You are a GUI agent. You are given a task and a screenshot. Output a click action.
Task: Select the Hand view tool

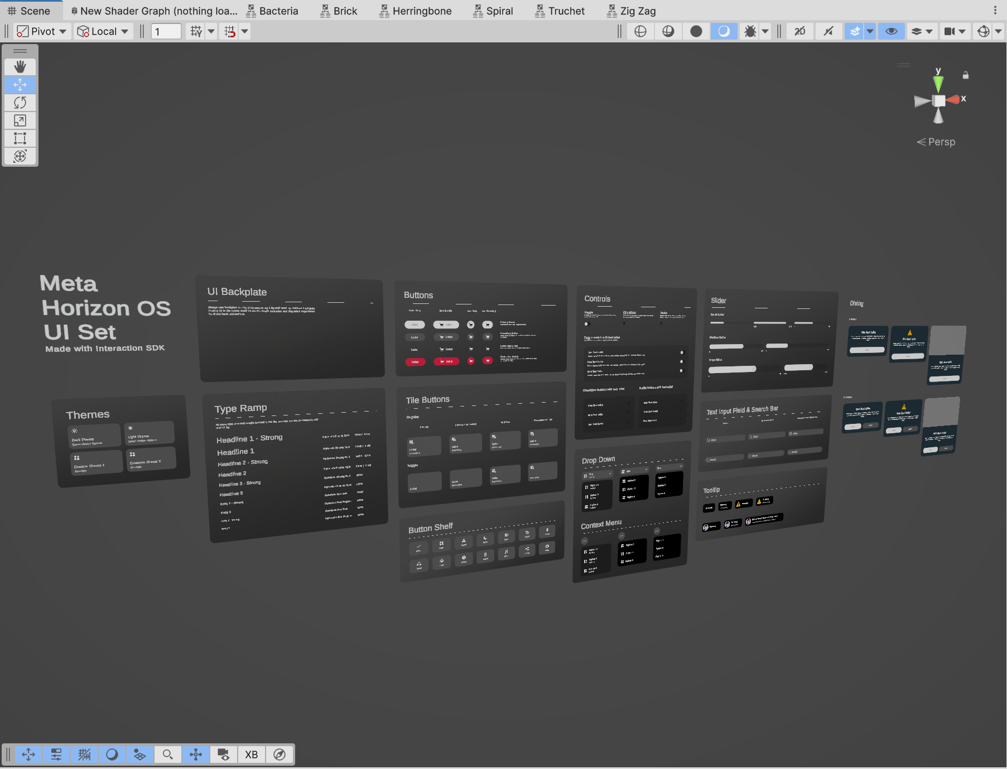tap(20, 67)
